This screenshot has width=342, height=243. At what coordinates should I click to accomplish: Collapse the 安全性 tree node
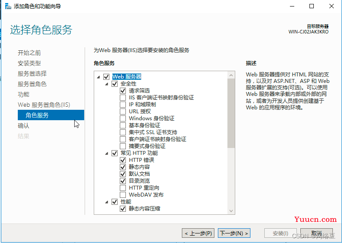coord(107,84)
